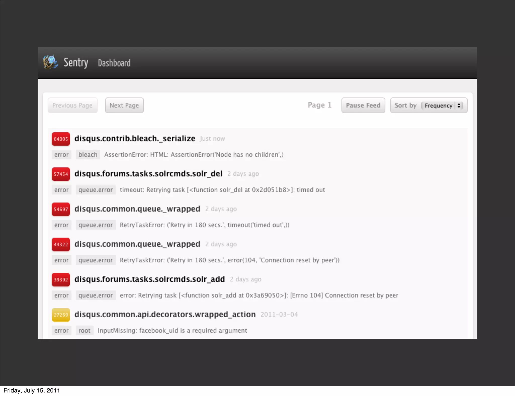The width and height of the screenshot is (515, 396).
Task: Open the disqus.contrib.bleach._serialize error
Action: [135, 138]
